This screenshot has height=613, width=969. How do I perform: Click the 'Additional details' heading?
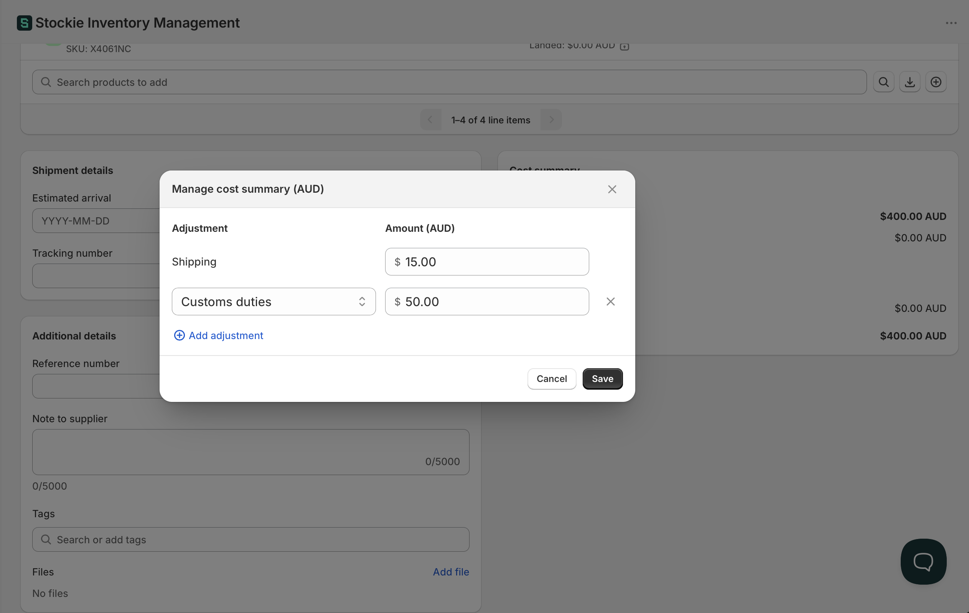74,336
